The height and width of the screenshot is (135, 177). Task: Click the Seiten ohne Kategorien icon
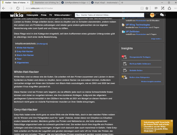point(124,77)
